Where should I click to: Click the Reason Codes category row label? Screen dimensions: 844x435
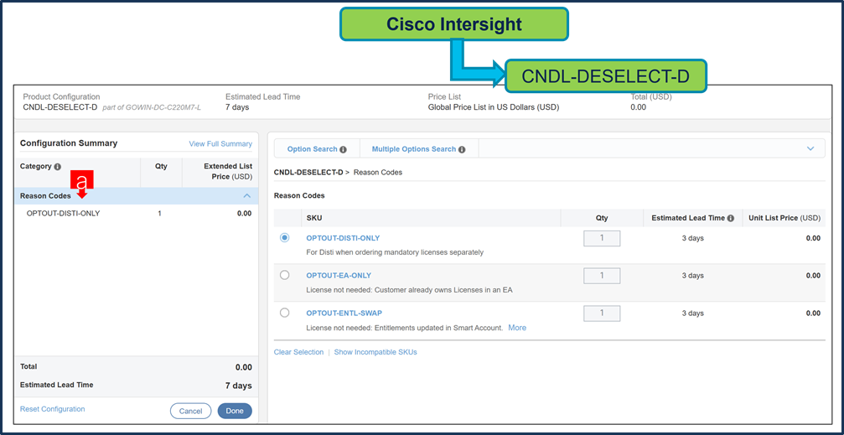pyautogui.click(x=45, y=196)
